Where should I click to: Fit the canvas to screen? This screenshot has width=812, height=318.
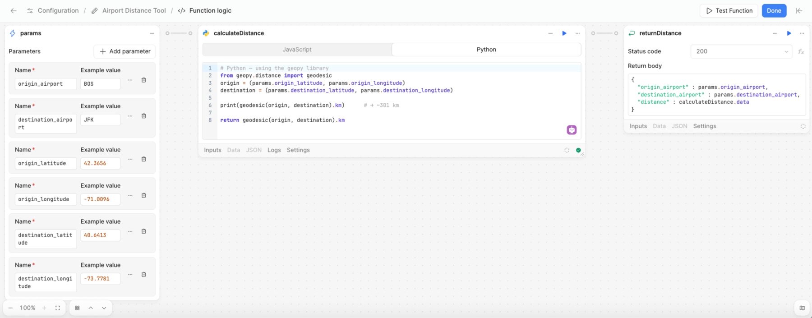tap(58, 308)
